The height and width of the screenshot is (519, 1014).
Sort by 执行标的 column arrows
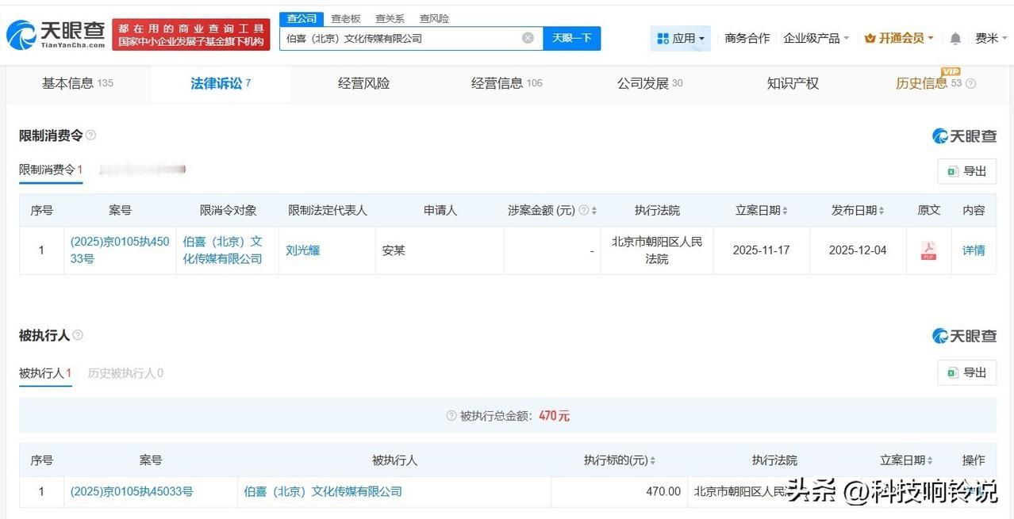pyautogui.click(x=653, y=460)
